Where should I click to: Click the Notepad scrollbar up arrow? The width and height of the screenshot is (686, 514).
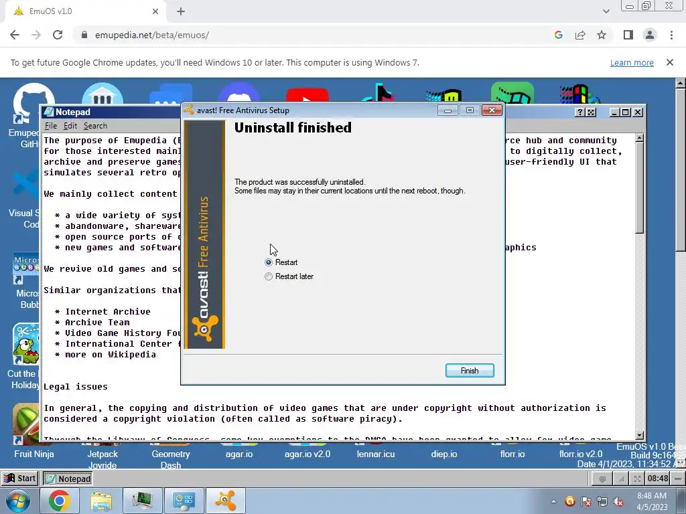639,138
